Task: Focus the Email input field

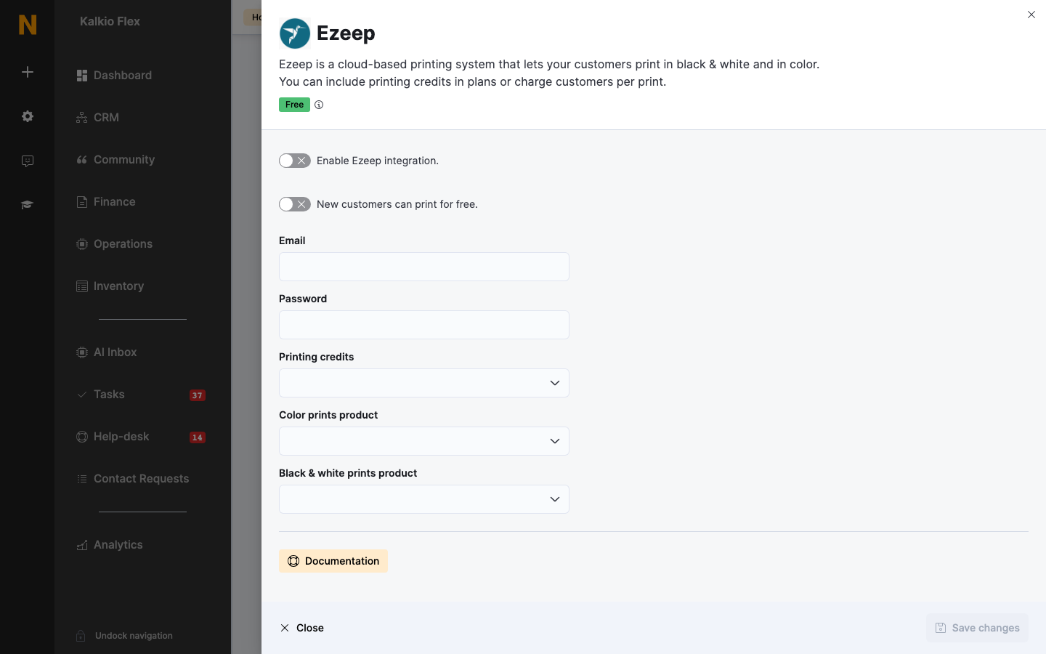Action: pos(424,267)
